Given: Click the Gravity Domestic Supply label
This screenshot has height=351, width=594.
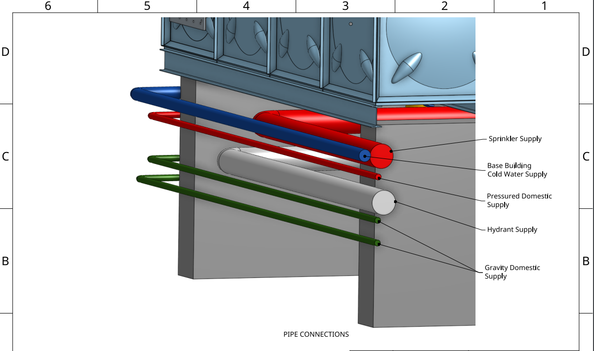Looking at the screenshot, I should 512,272.
